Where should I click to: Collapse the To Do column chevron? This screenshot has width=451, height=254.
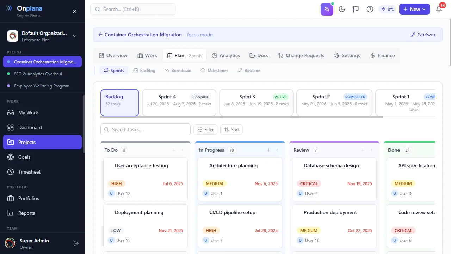(x=183, y=150)
